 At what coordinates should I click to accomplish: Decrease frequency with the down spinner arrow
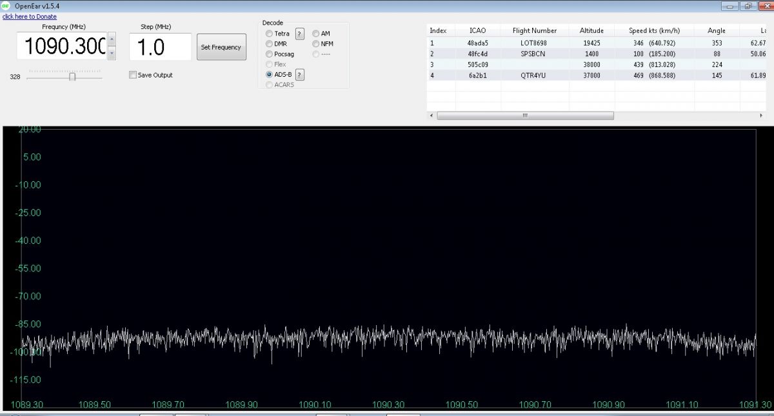click(x=112, y=54)
